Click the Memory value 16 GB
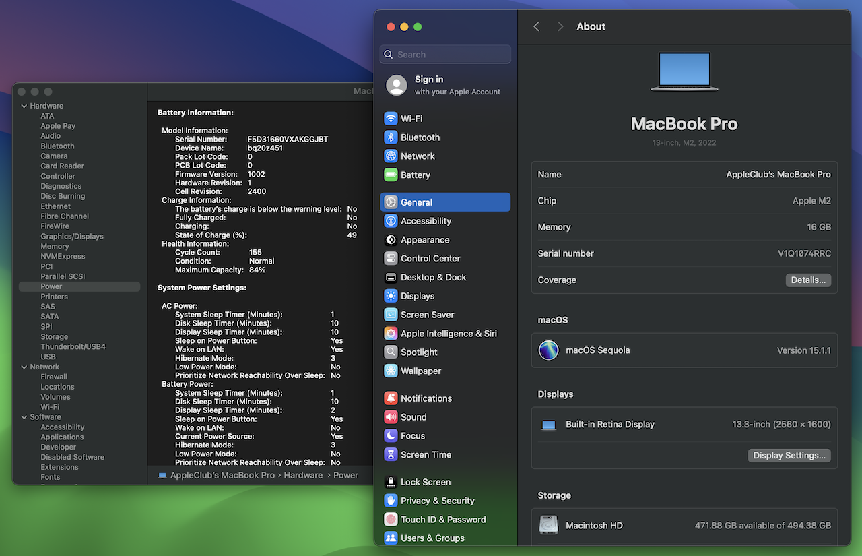Screen dimensions: 862x556 point(819,228)
